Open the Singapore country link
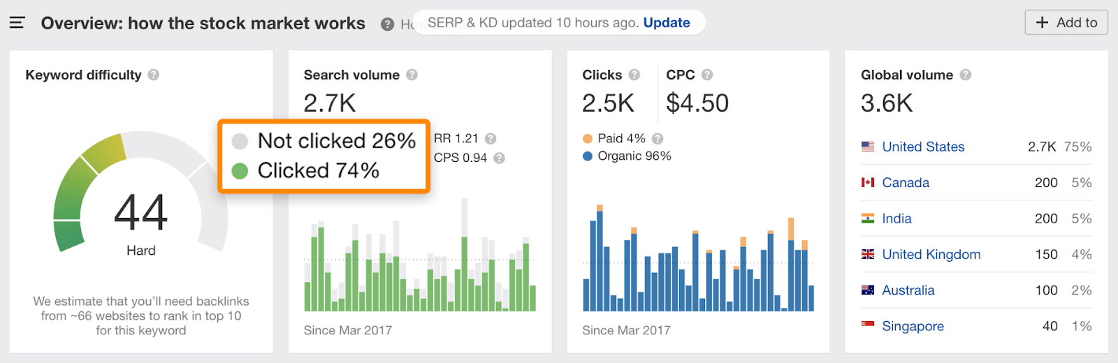This screenshot has width=1118, height=363. click(x=913, y=327)
